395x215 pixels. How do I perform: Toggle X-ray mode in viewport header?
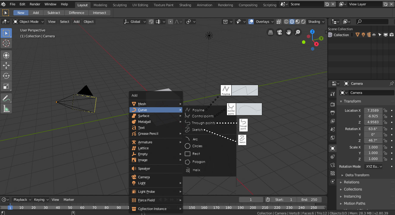[x=279, y=22]
